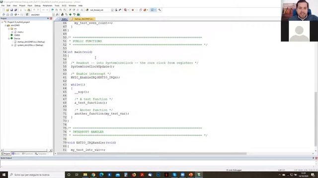Select CMSIS component in project tree
318x178 pixels.
pos(17,35)
